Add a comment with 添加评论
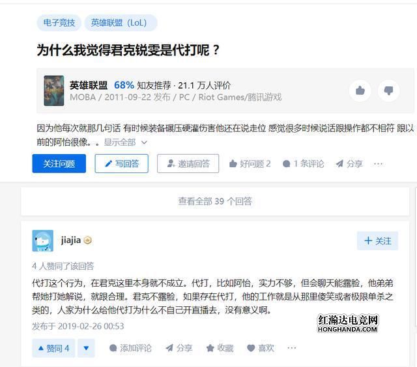The height and width of the screenshot is (367, 417). pyautogui.click(x=130, y=348)
